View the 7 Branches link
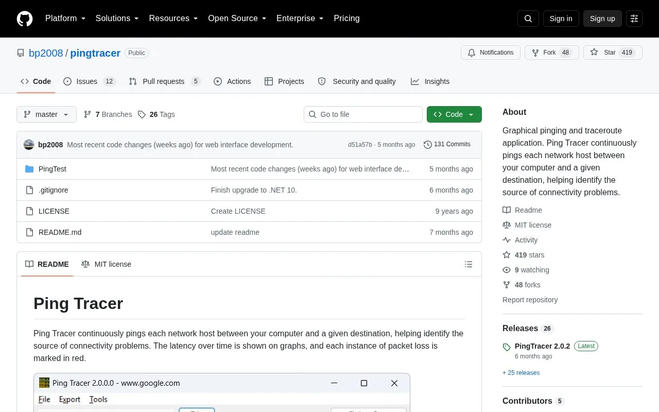This screenshot has width=659, height=412. pyautogui.click(x=108, y=114)
